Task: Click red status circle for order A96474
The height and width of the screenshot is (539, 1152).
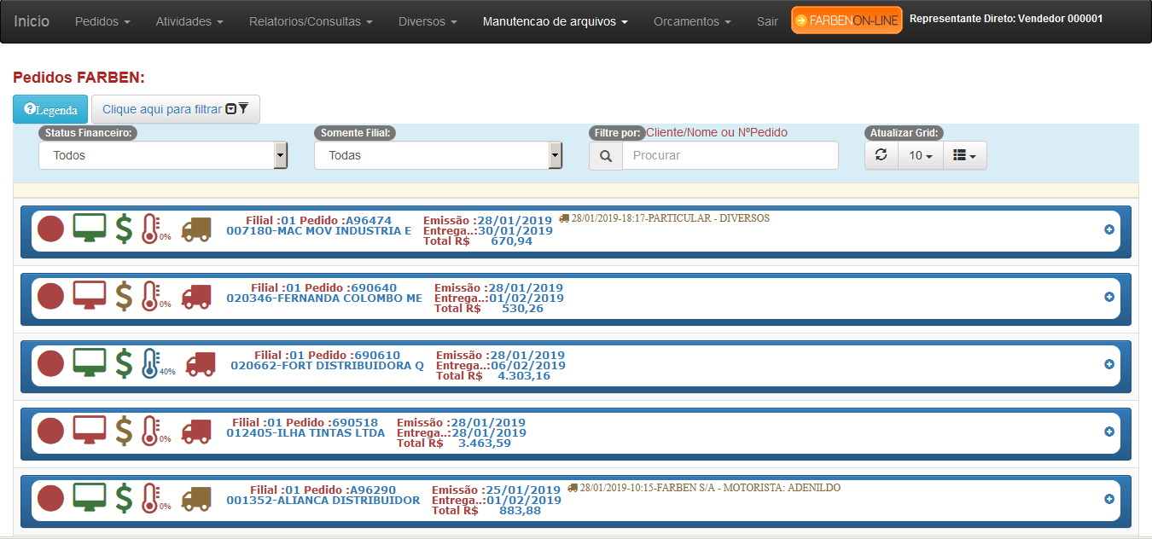Action: pos(51,229)
